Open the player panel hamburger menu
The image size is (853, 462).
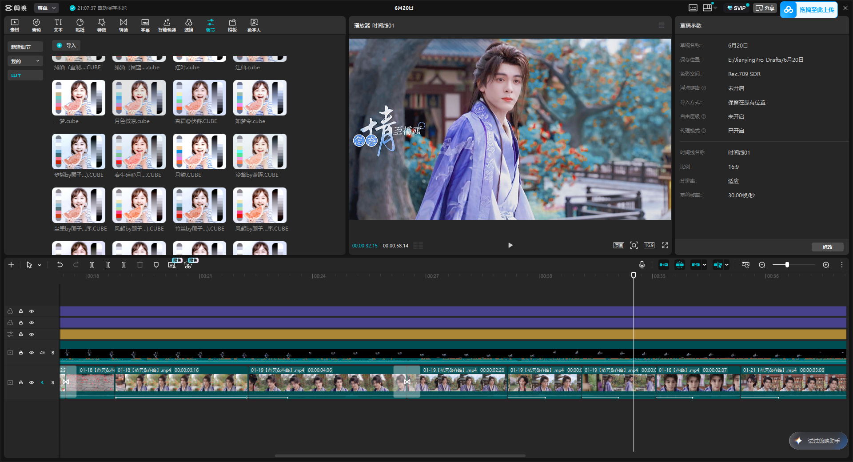click(662, 25)
